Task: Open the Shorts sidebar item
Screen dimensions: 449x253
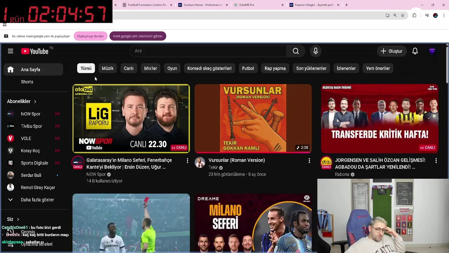Action: 34,82
